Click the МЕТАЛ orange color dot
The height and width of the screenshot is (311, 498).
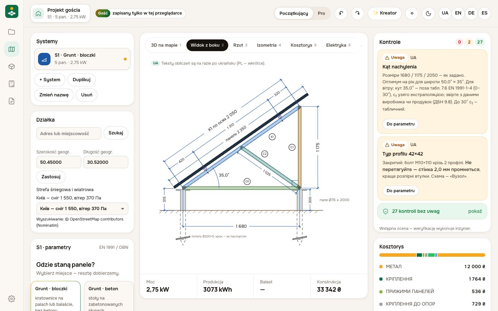click(x=381, y=267)
